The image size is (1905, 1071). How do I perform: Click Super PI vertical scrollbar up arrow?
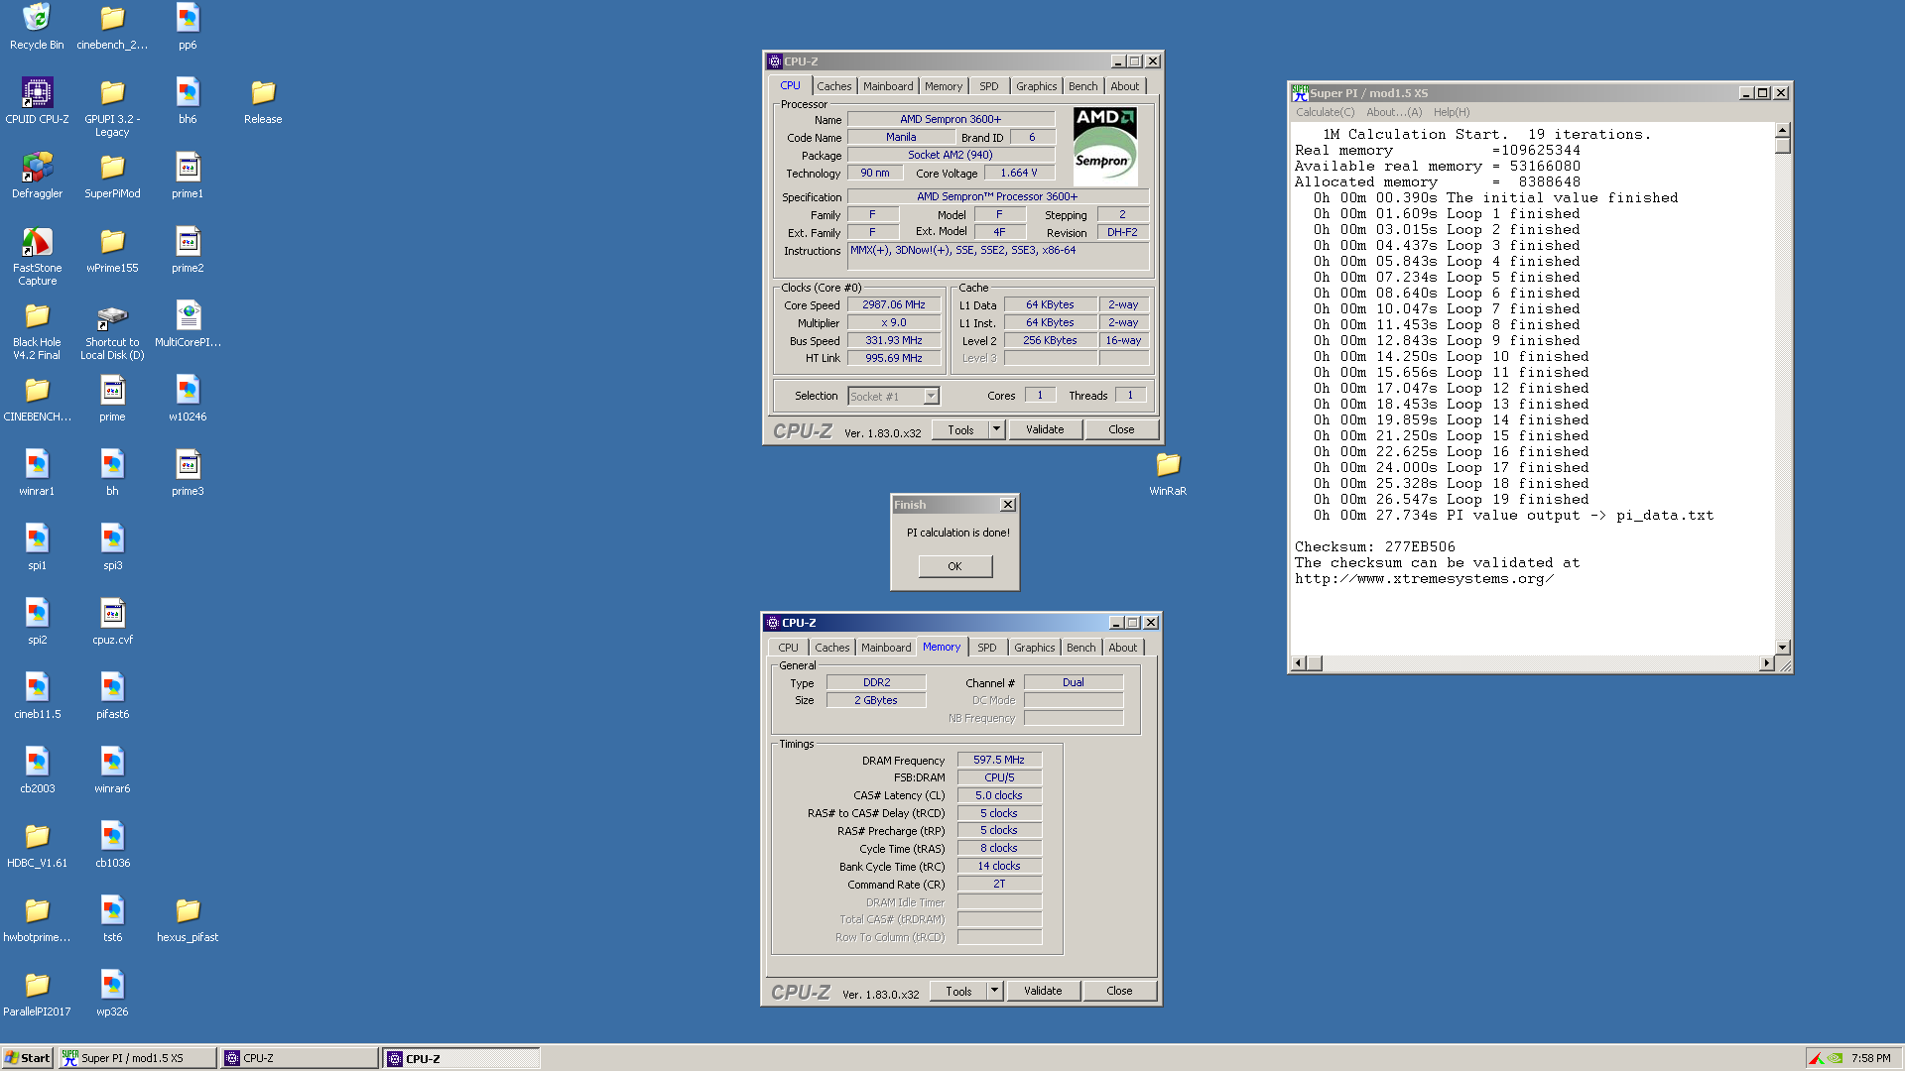(x=1782, y=130)
